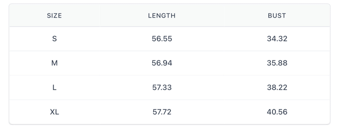Select the XL size cell
Viewport: 339px width, 129px height.
point(54,112)
